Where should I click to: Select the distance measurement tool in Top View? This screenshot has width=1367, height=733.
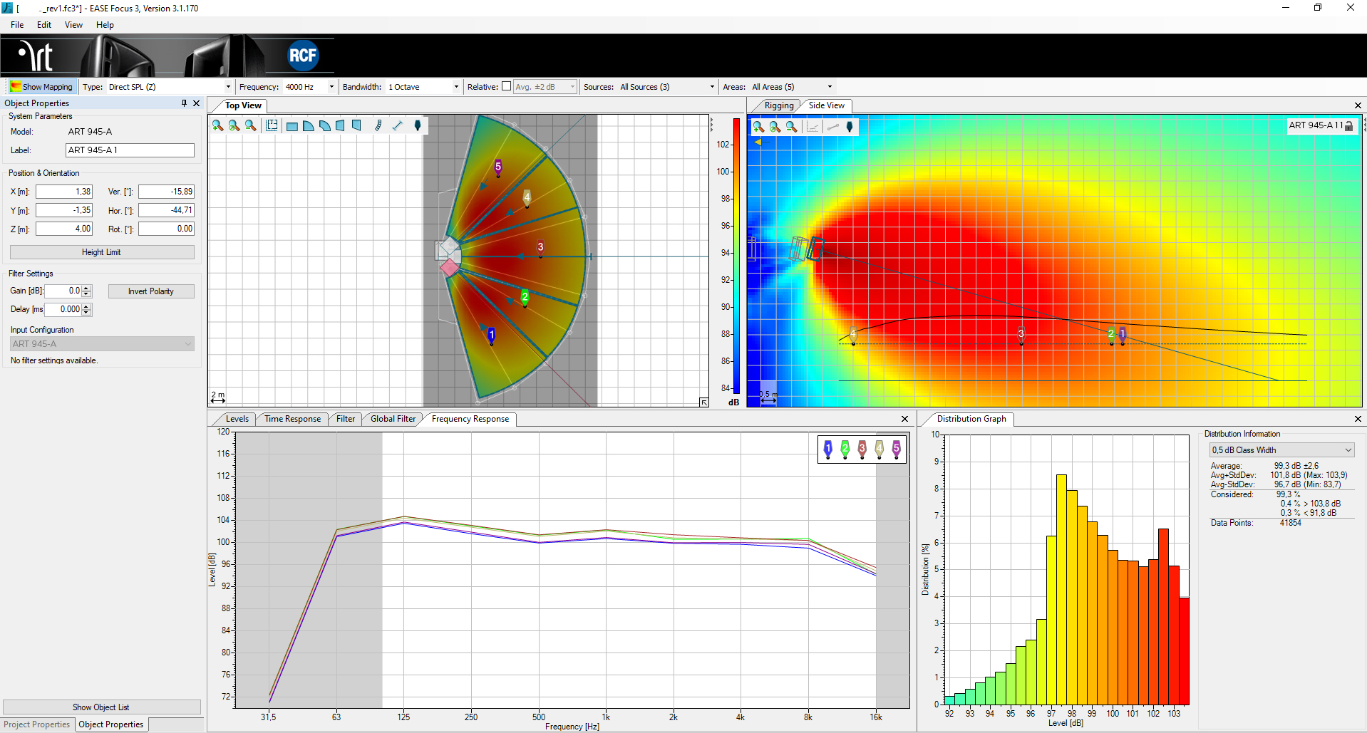click(x=398, y=126)
